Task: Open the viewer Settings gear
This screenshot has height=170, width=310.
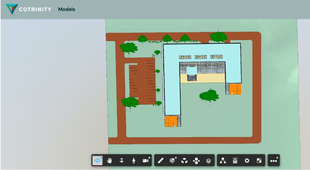Action: tap(247, 160)
